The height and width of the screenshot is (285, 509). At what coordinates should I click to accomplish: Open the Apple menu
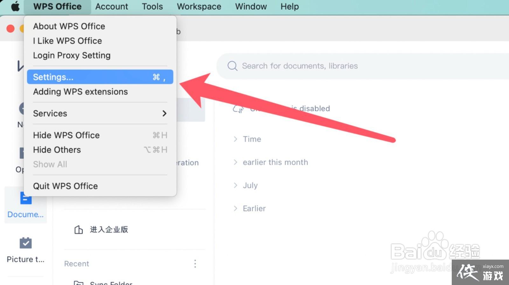click(x=15, y=6)
